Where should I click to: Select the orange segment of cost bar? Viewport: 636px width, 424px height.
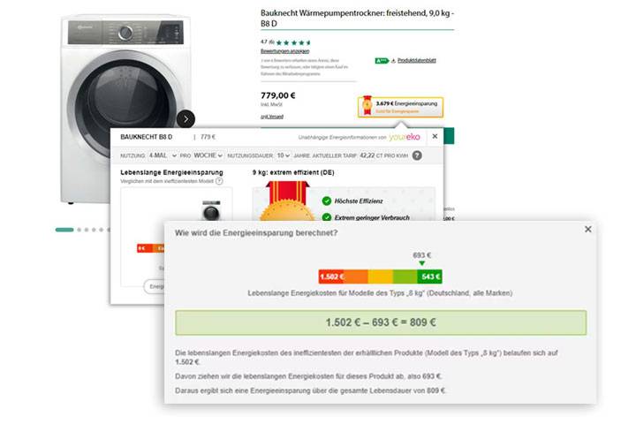[356, 276]
